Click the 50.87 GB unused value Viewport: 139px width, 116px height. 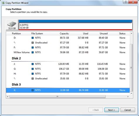click(103, 52)
